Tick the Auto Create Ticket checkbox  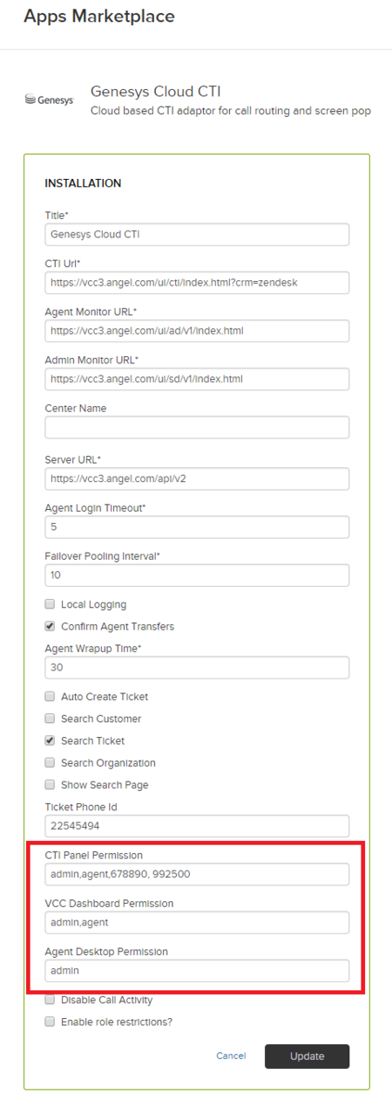pyautogui.click(x=50, y=697)
